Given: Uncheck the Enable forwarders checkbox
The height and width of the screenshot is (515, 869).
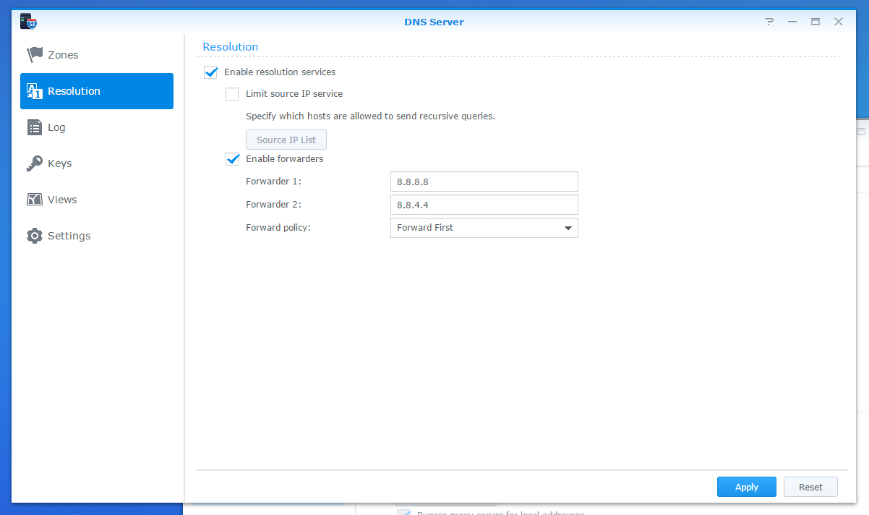Looking at the screenshot, I should (232, 159).
